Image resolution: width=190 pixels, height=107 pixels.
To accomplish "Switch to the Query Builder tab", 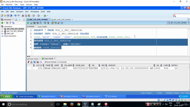I will point(42,26).
